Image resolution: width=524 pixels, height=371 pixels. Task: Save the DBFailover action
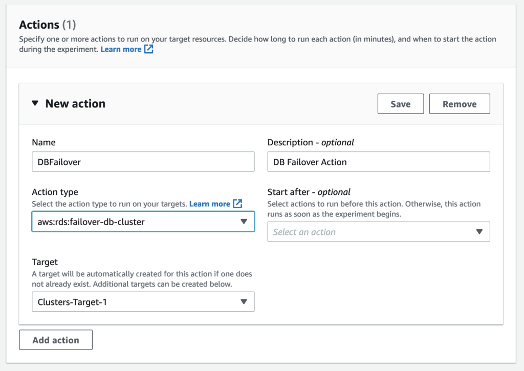click(400, 103)
